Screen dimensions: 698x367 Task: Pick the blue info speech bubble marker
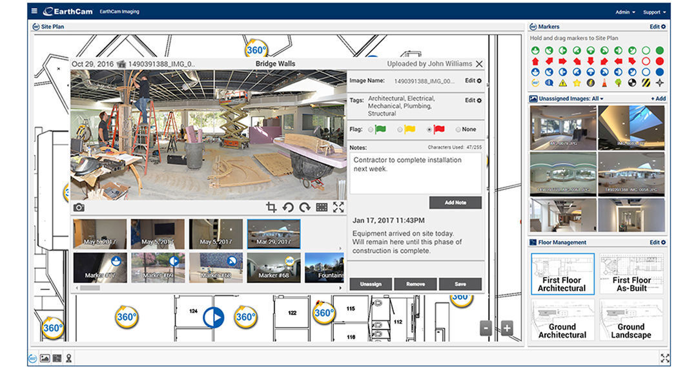point(549,83)
